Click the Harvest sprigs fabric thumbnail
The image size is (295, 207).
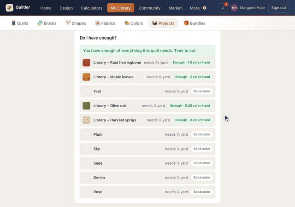click(86, 120)
